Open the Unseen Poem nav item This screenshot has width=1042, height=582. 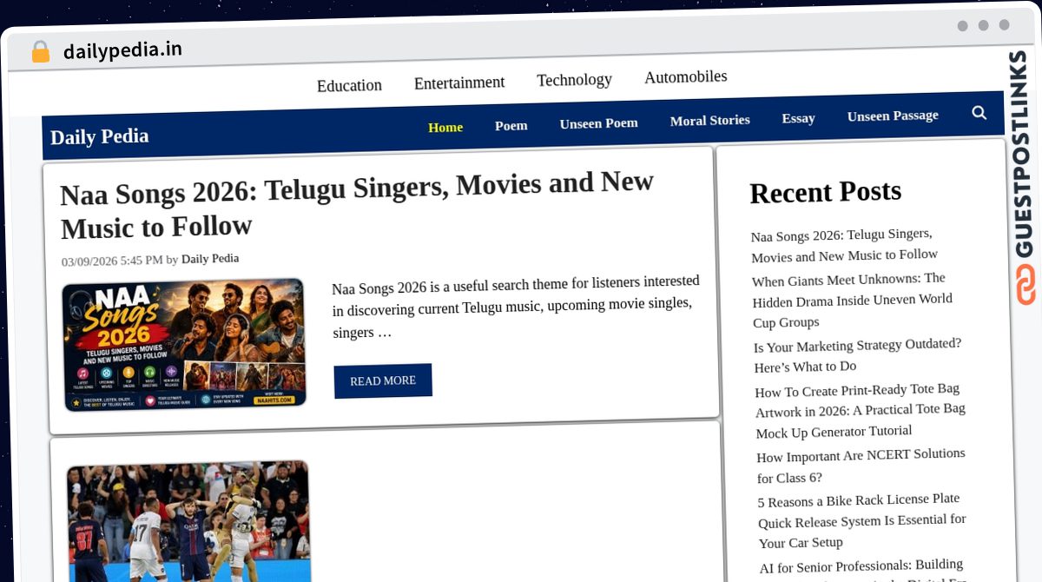click(x=598, y=123)
